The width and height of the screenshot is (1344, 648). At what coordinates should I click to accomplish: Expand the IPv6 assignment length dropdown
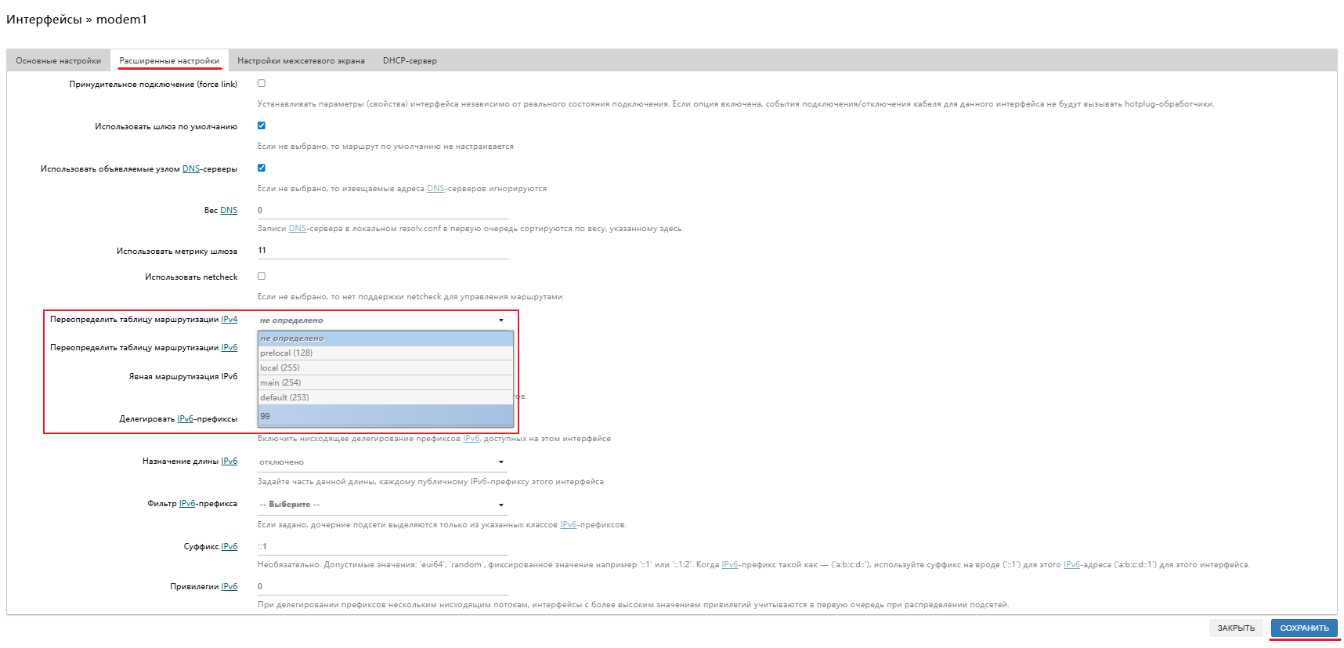382,462
